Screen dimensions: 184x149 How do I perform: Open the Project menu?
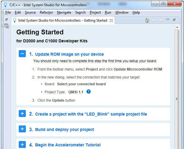point(95,12)
